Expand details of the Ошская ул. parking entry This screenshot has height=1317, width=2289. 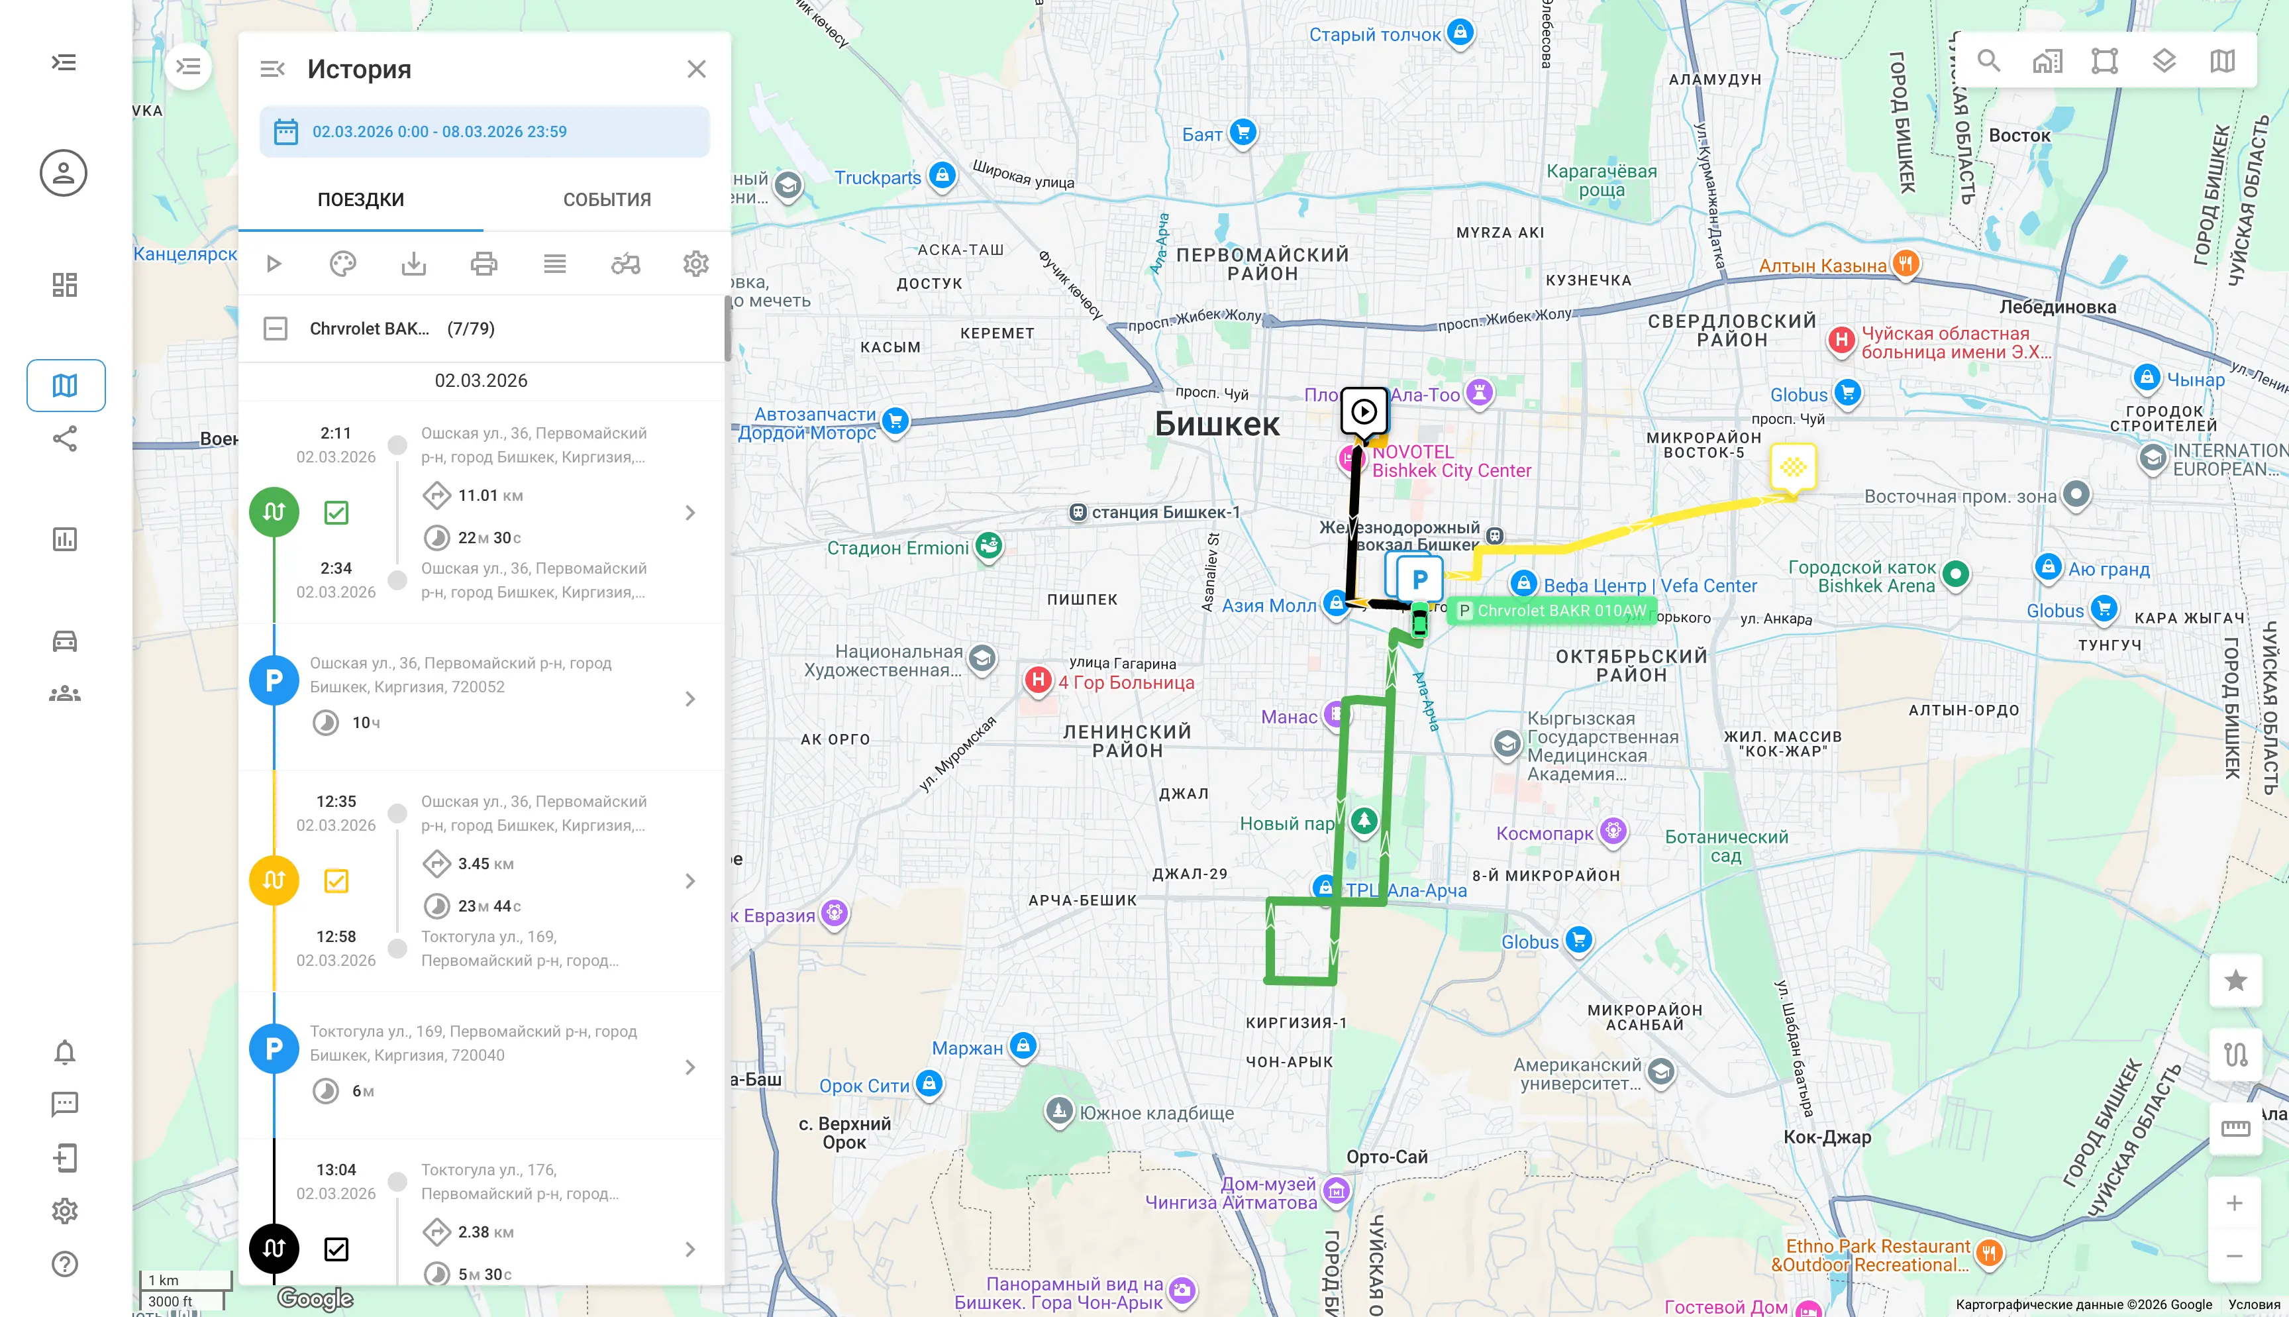click(x=691, y=698)
